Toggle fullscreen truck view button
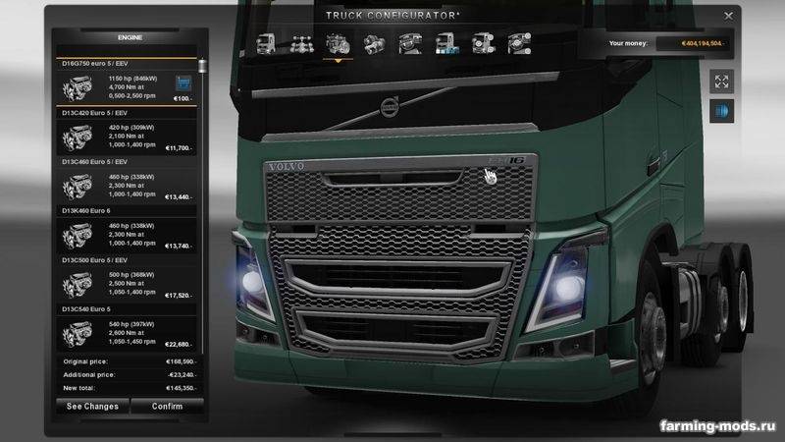Image resolution: width=785 pixels, height=442 pixels. (x=721, y=82)
